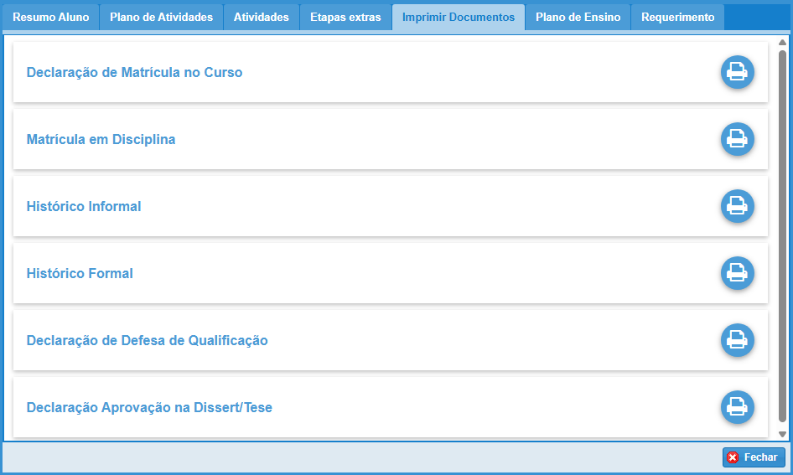The height and width of the screenshot is (475, 793).
Task: Click the Histórico Formal title text
Action: click(80, 273)
